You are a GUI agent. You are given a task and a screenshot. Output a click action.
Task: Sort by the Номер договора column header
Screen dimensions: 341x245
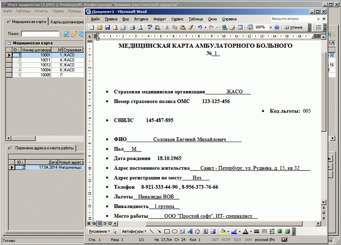coord(36,50)
